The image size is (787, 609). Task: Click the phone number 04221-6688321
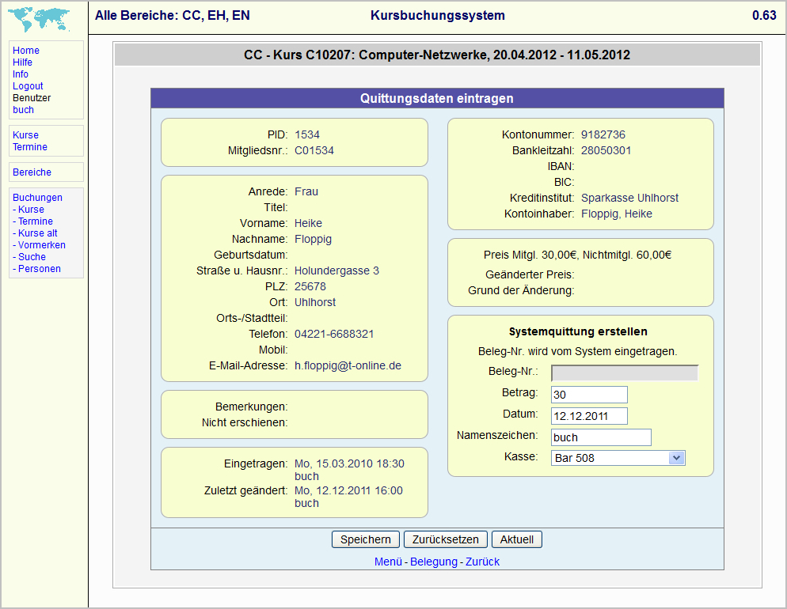click(x=334, y=334)
